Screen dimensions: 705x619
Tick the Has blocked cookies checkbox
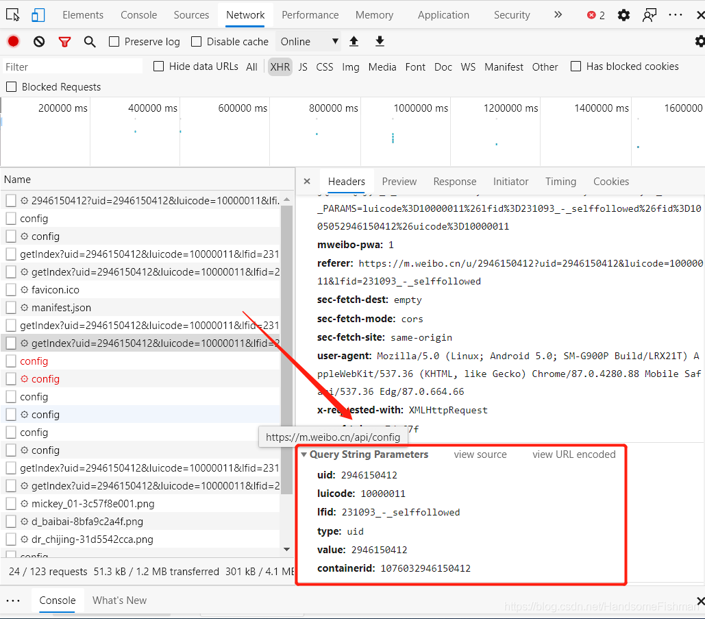[x=576, y=66]
